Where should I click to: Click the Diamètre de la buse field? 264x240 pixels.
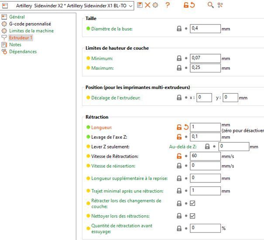click(x=205, y=29)
